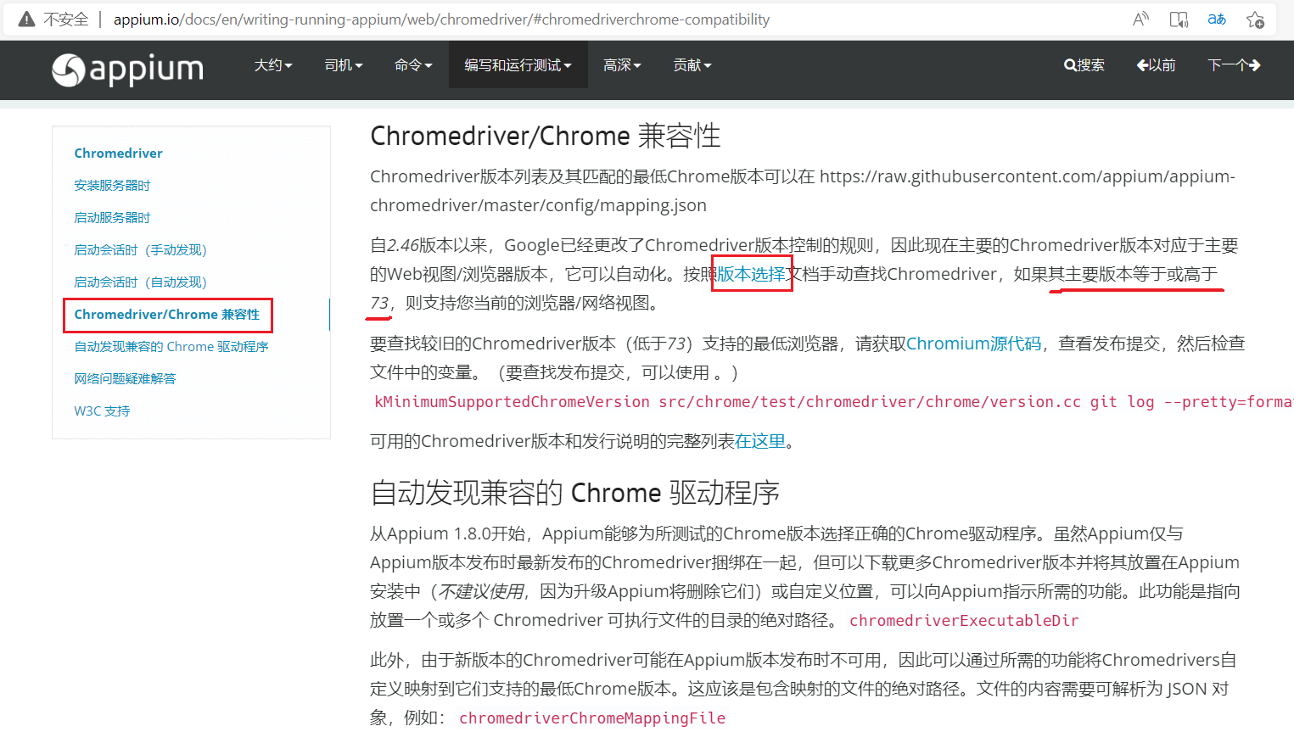The width and height of the screenshot is (1294, 743).
Task: Open sidebar link W3C 支持
Action: pos(102,411)
